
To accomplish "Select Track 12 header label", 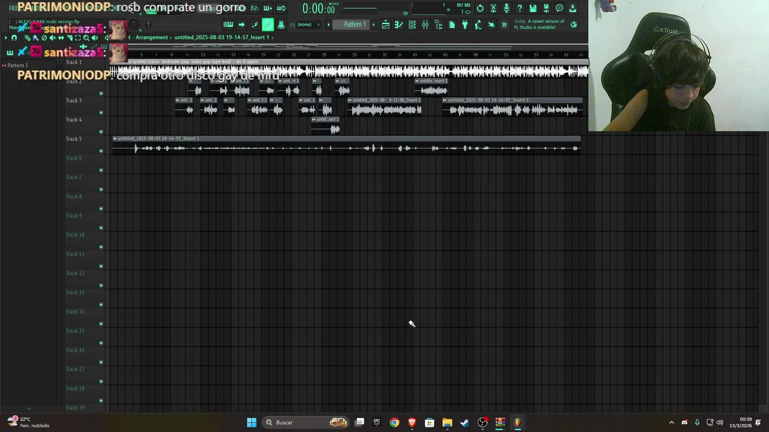I will coord(74,273).
